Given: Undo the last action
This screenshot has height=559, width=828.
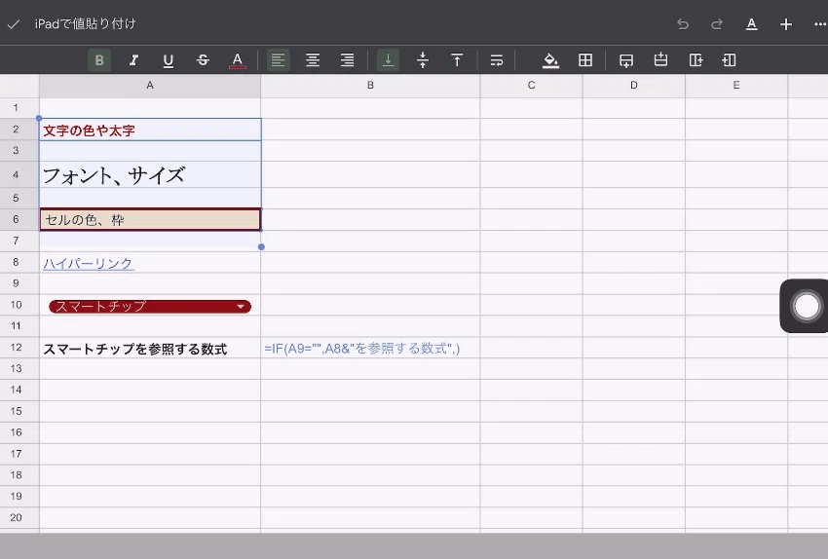Looking at the screenshot, I should 683,24.
